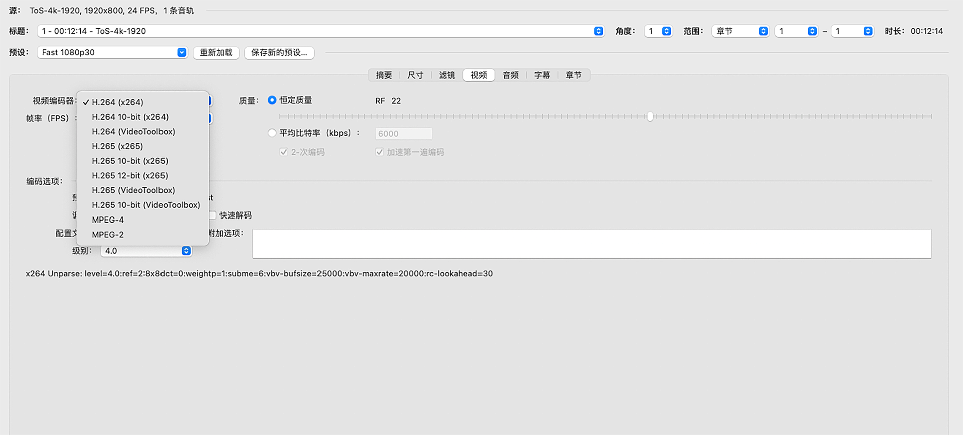Pick MPEG-4 in the encoder menu
This screenshot has height=435, width=963.
(x=108, y=220)
